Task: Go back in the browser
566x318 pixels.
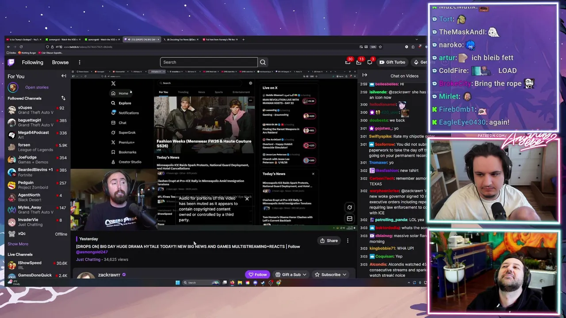Action: click(8, 47)
